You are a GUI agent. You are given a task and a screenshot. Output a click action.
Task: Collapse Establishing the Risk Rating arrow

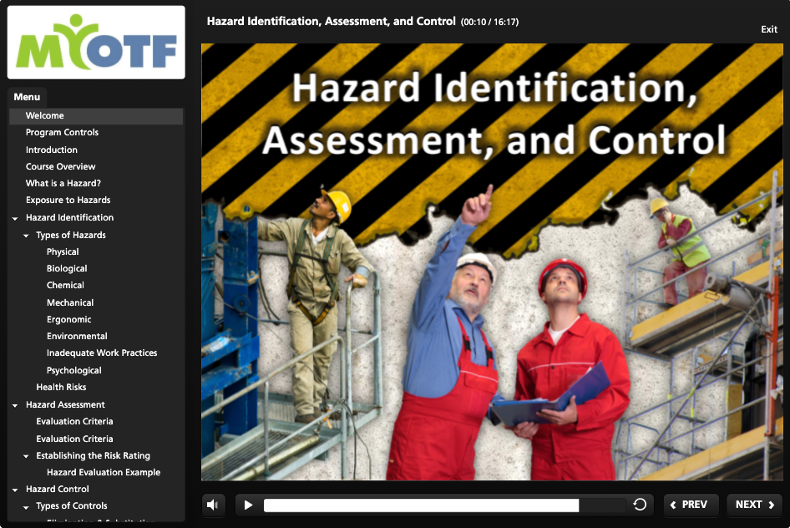tap(26, 456)
